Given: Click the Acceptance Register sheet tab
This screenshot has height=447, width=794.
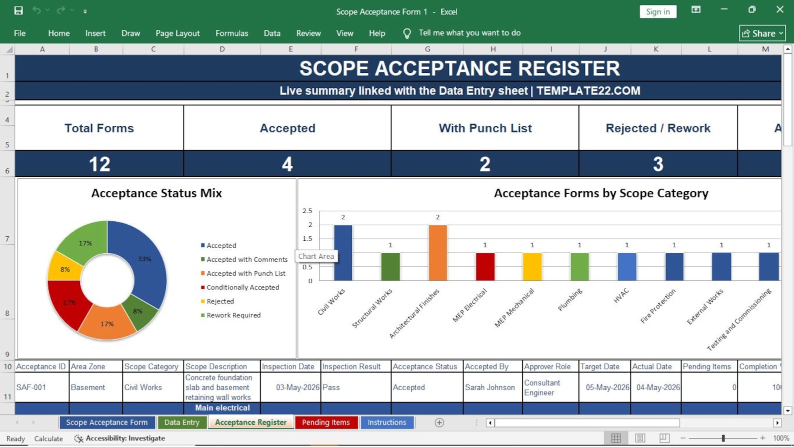Looking at the screenshot, I should tap(250, 423).
